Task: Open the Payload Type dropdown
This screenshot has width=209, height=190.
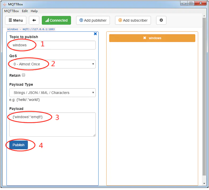Action: pyautogui.click(x=53, y=93)
